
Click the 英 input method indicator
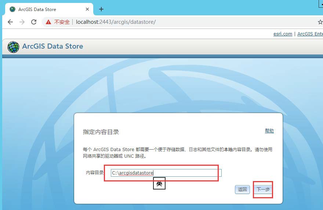click(x=159, y=183)
